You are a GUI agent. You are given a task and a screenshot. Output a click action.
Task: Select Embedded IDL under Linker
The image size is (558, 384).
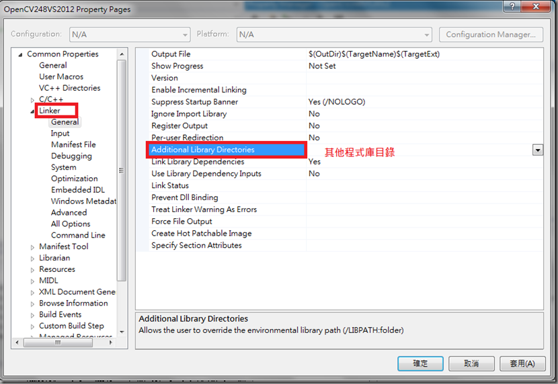point(78,190)
